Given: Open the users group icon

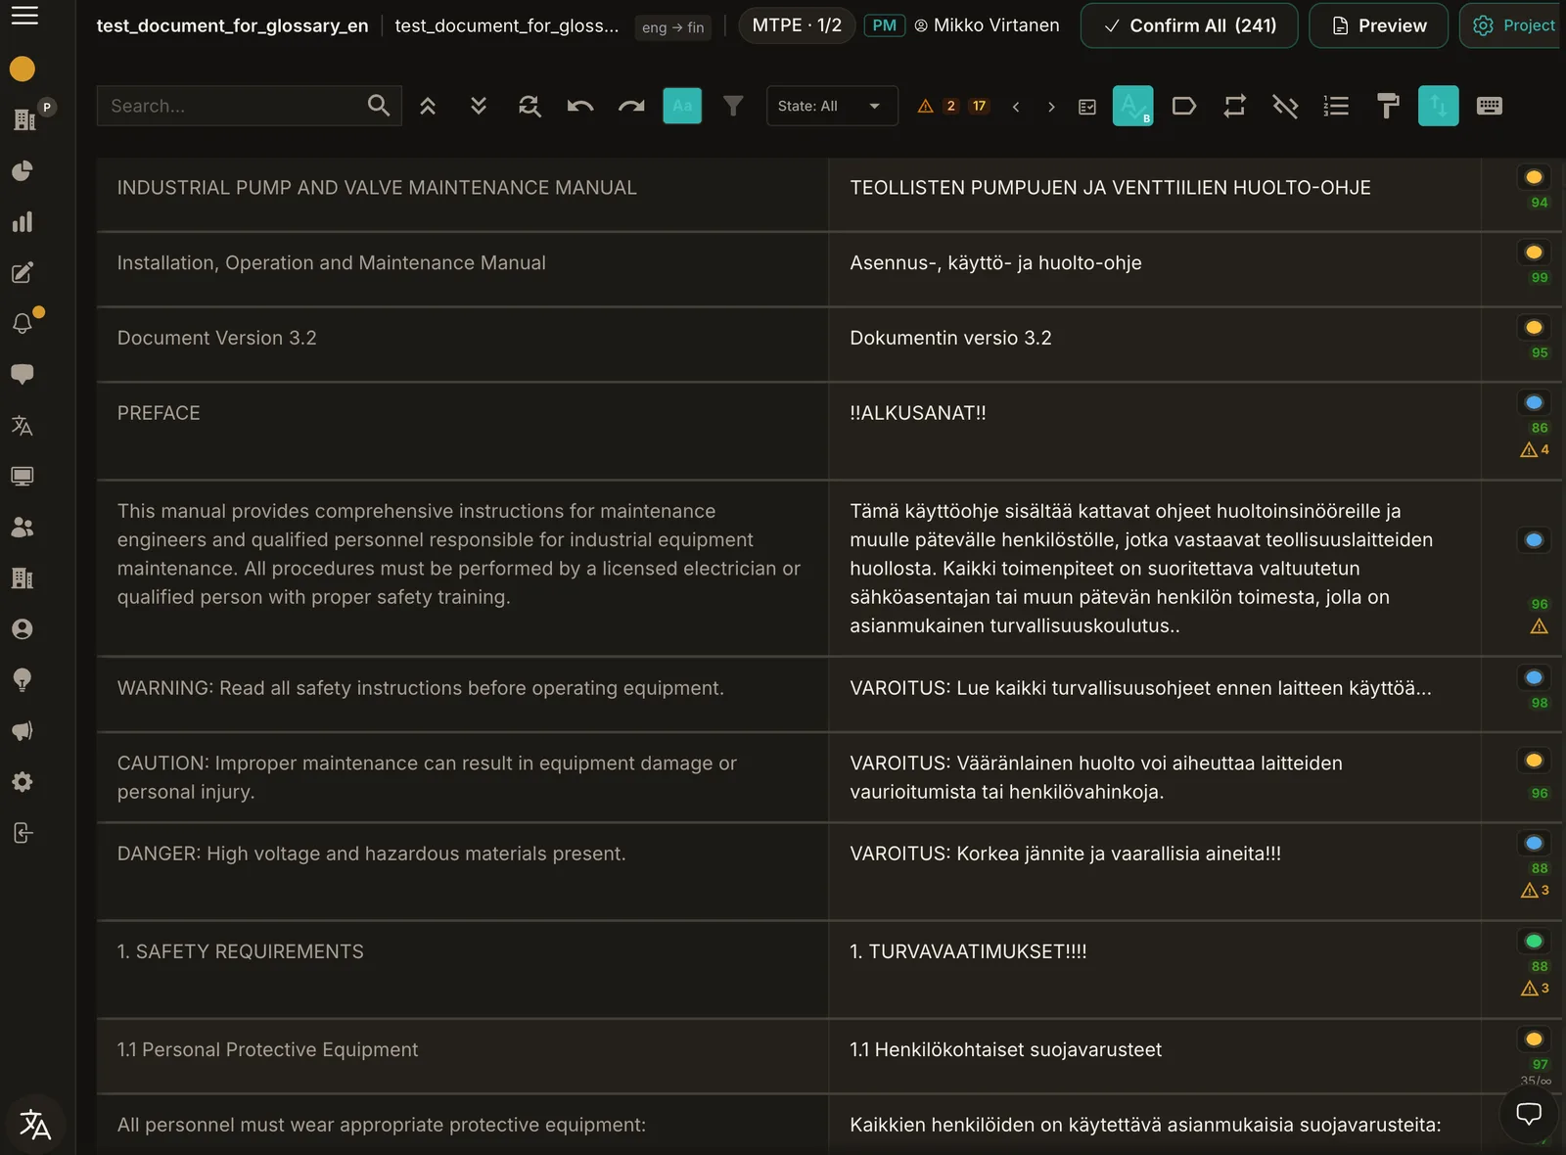Looking at the screenshot, I should [23, 528].
